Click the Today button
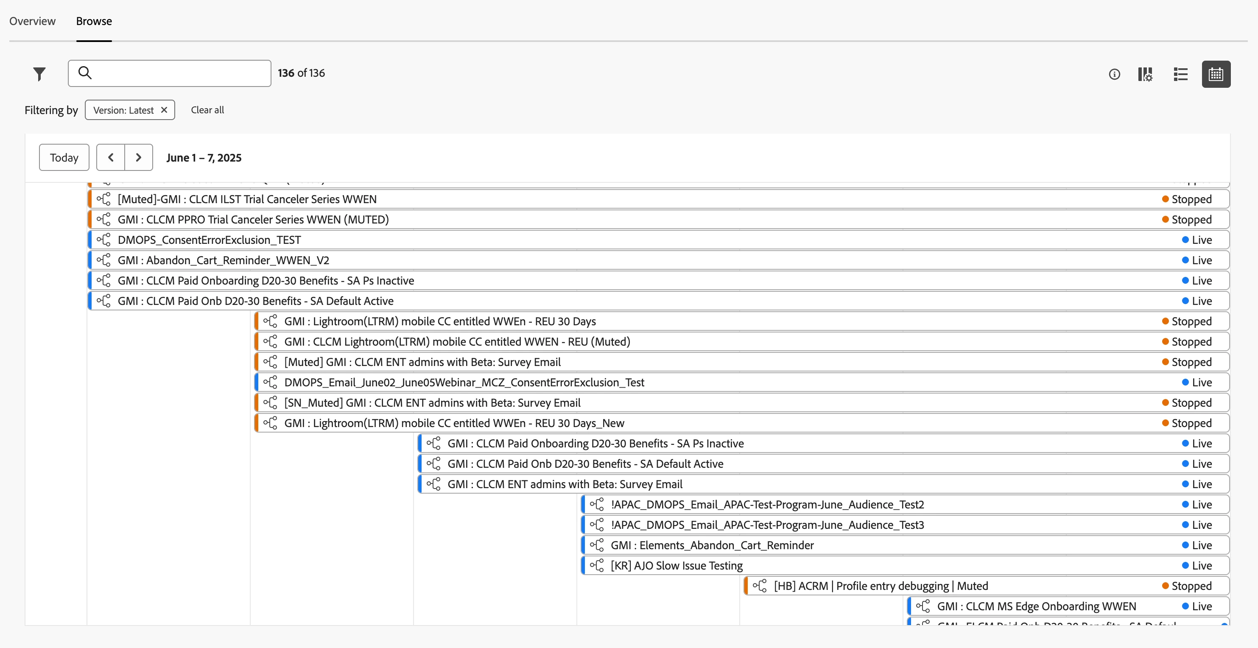The height and width of the screenshot is (648, 1258). pyautogui.click(x=64, y=157)
